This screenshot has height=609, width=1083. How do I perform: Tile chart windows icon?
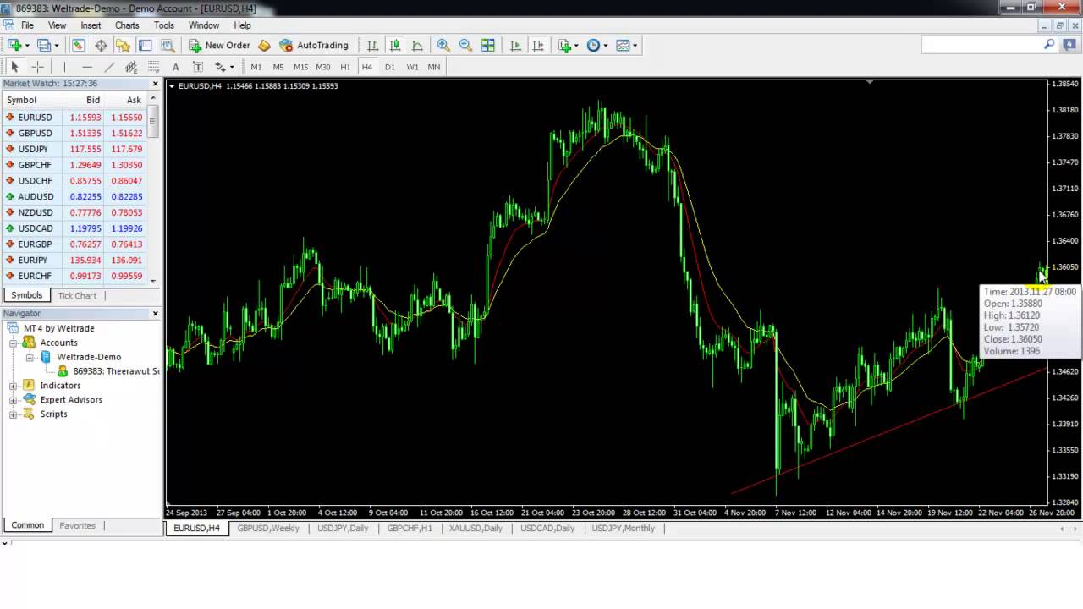(488, 45)
